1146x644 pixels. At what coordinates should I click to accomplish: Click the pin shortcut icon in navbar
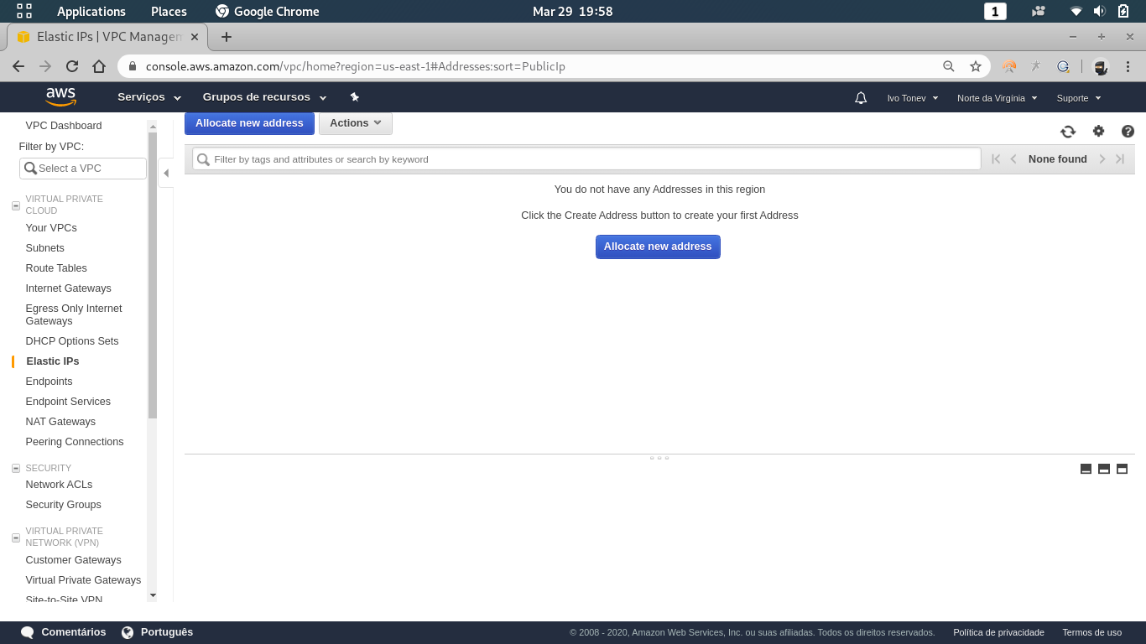(355, 97)
